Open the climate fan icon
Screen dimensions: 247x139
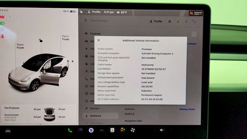pyautogui.click(x=133, y=130)
